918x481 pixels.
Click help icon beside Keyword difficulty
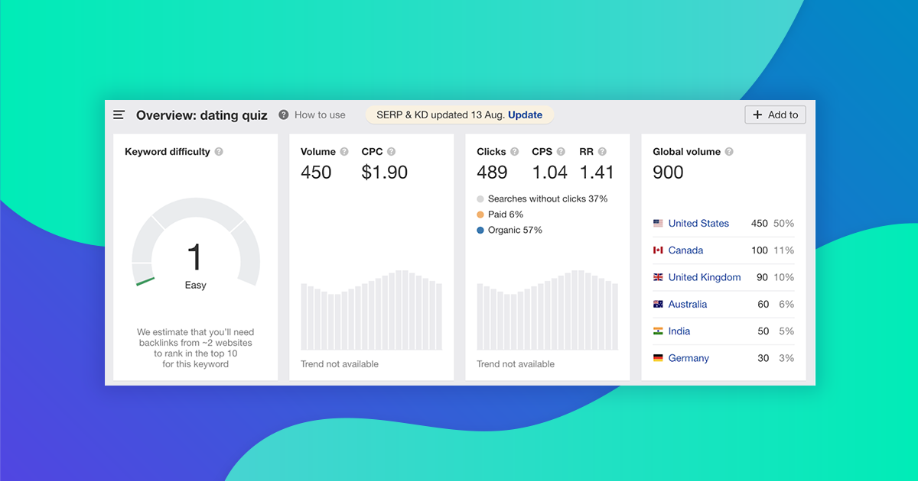click(219, 152)
